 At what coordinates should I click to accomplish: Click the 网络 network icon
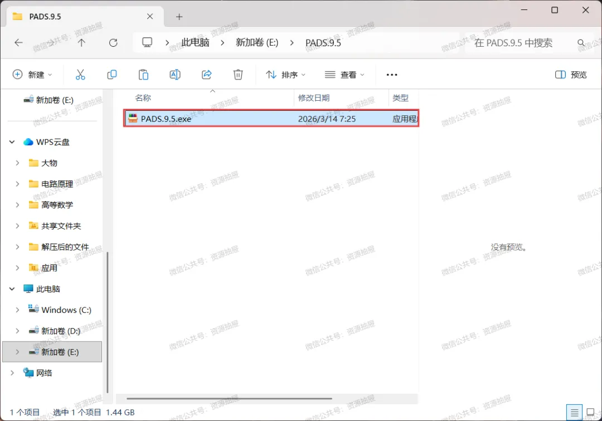click(28, 373)
